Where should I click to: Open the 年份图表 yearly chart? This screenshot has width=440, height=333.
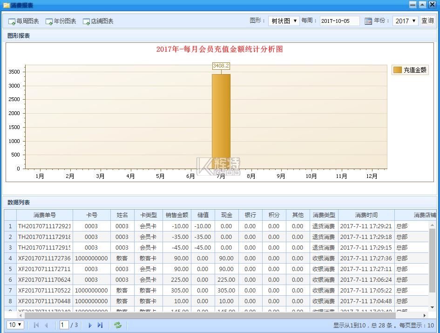pos(61,21)
